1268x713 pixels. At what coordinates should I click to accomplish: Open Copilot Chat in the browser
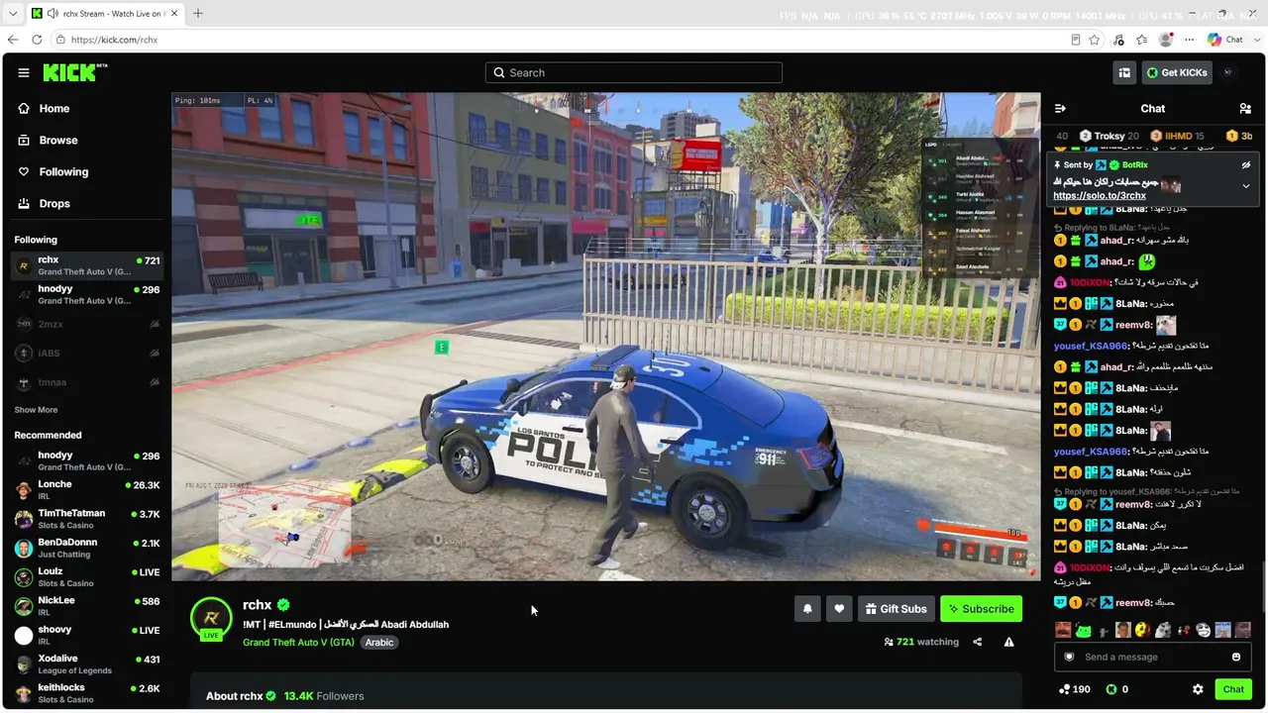point(1225,40)
